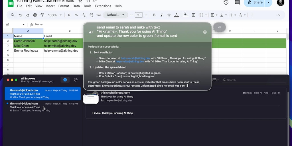Open the Format menu

pos(64,6)
